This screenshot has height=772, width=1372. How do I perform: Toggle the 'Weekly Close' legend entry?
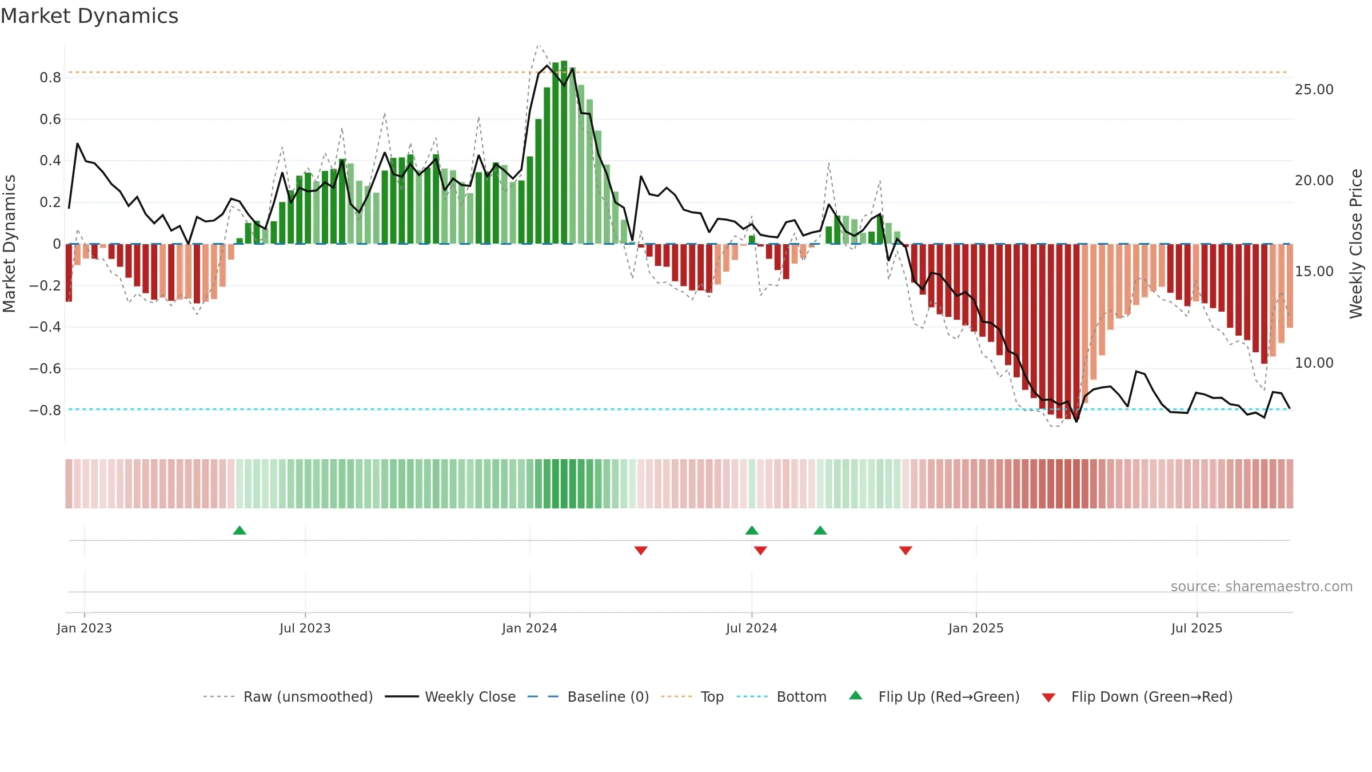coord(450,697)
